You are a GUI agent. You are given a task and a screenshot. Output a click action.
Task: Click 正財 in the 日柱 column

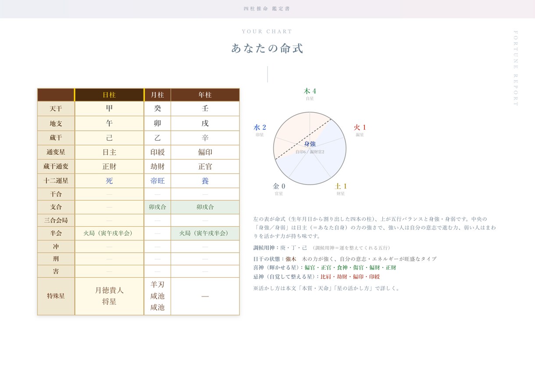(109, 167)
